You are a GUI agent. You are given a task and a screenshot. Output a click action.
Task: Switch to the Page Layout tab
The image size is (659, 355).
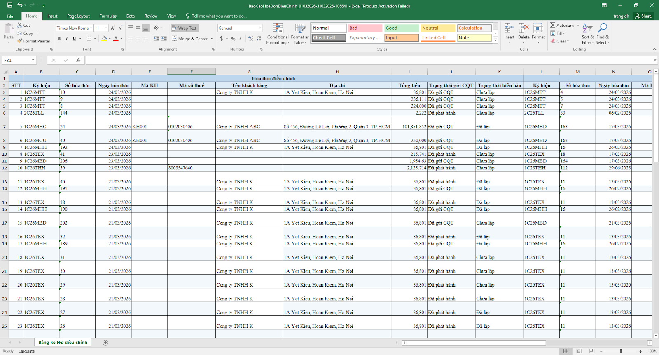[78, 16]
